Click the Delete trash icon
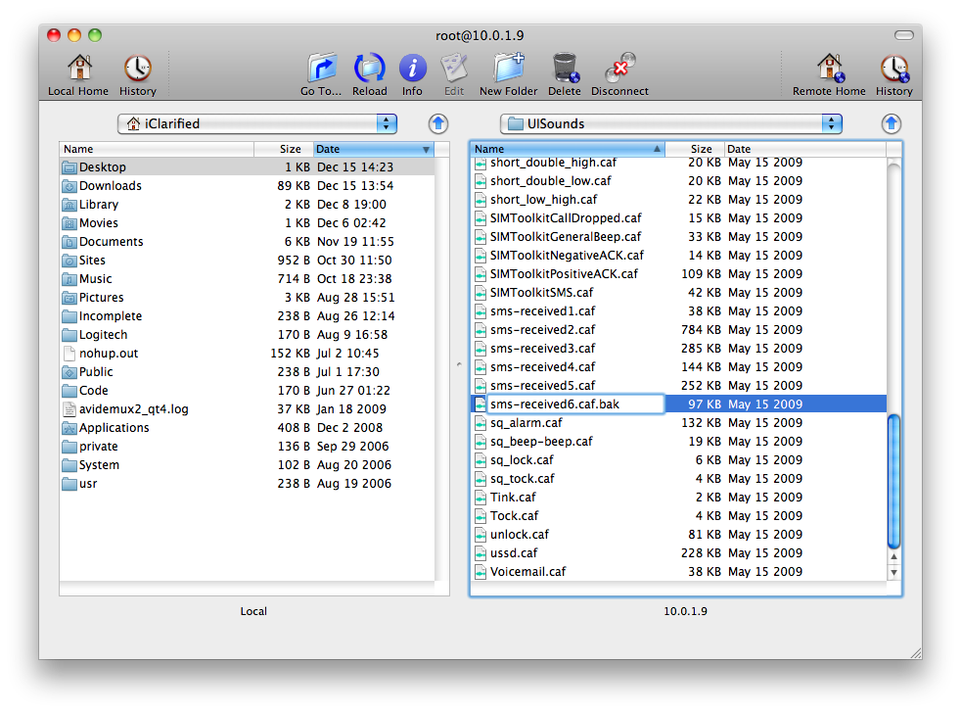 (x=564, y=70)
